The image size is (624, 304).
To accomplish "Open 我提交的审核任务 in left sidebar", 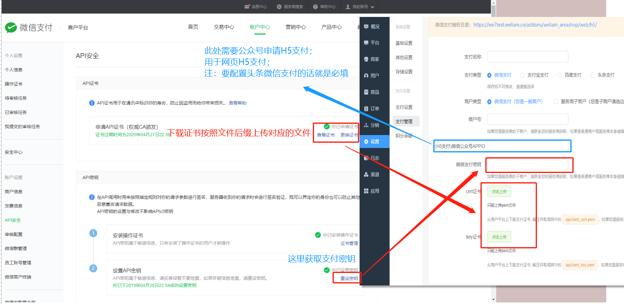I will [x=22, y=127].
